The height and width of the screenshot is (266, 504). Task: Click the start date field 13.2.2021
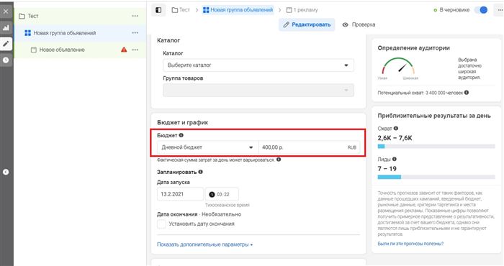(x=180, y=194)
